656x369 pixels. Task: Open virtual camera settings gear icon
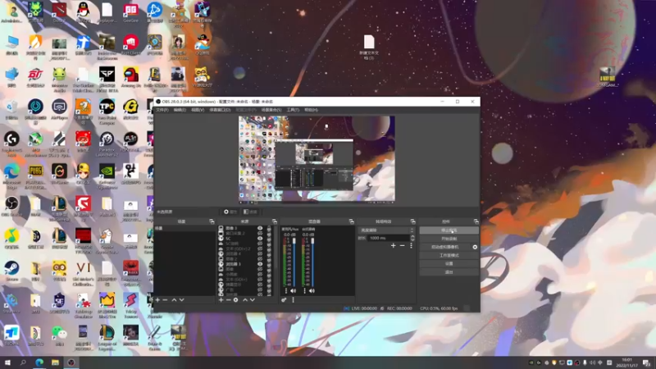click(475, 248)
